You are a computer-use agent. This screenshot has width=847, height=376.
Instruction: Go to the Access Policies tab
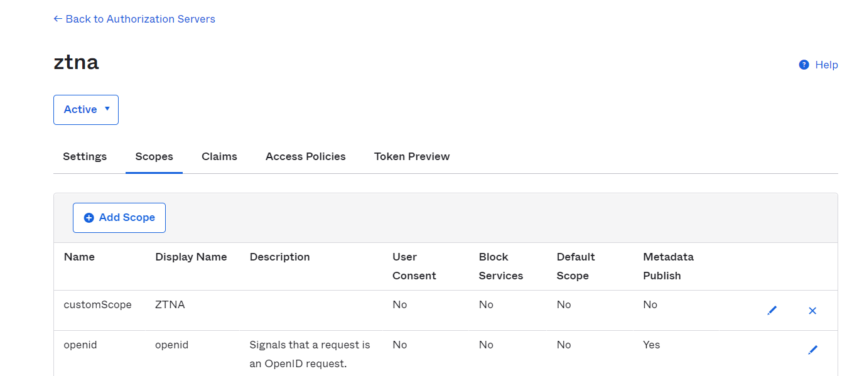[x=305, y=156]
